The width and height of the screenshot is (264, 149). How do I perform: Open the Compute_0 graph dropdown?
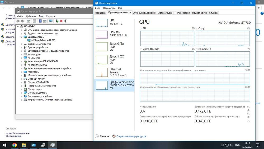(197, 49)
